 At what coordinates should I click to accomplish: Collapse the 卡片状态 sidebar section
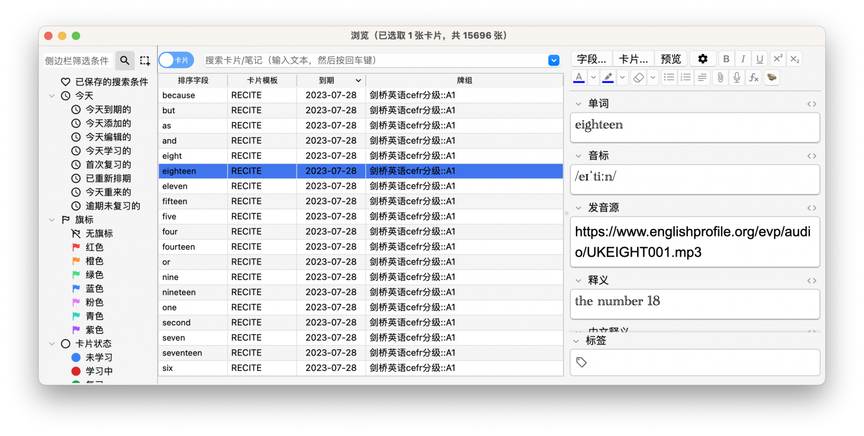(52, 344)
